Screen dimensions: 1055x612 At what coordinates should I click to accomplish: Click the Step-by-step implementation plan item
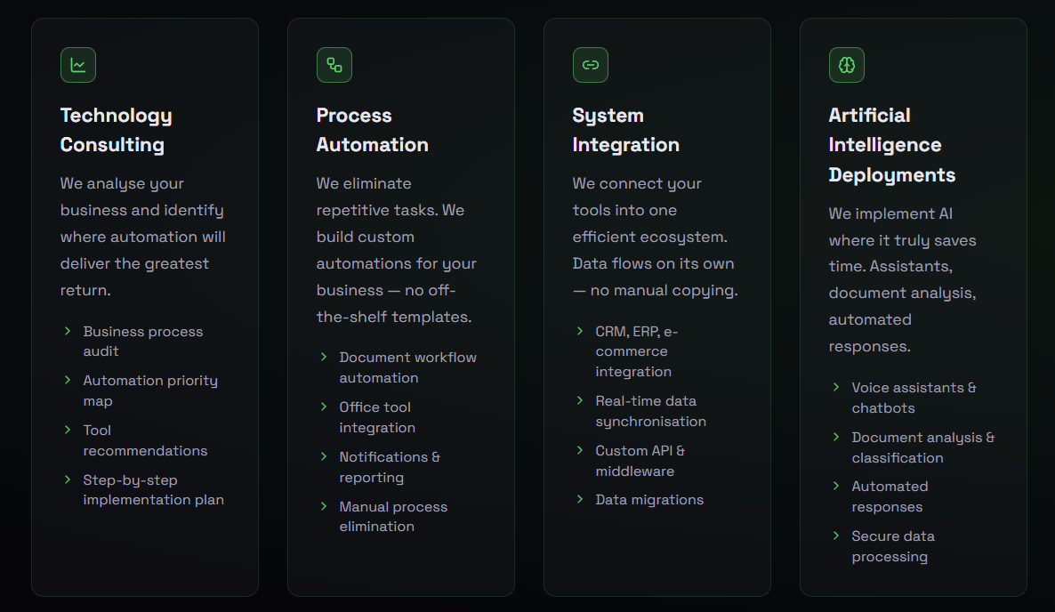153,489
